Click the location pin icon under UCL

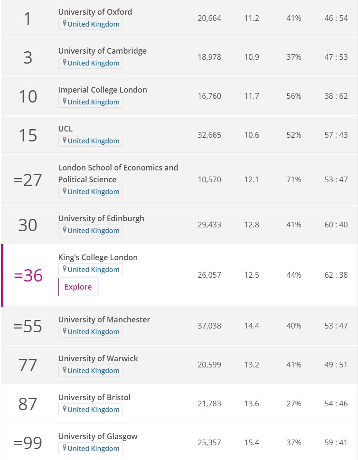coord(64,141)
